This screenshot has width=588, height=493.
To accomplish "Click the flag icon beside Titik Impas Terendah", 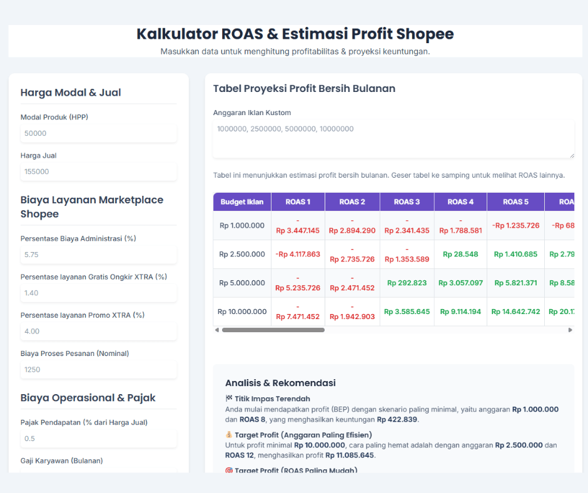I will [229, 399].
